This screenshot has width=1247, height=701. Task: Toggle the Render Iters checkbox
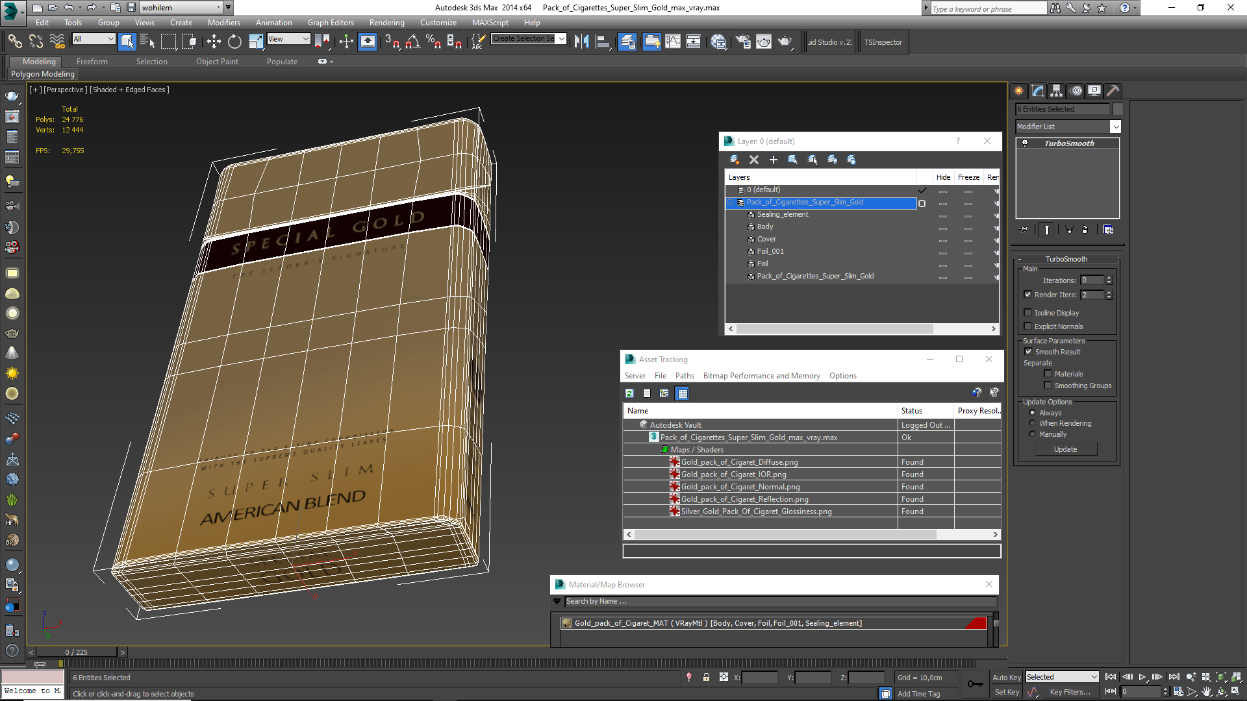[1028, 295]
